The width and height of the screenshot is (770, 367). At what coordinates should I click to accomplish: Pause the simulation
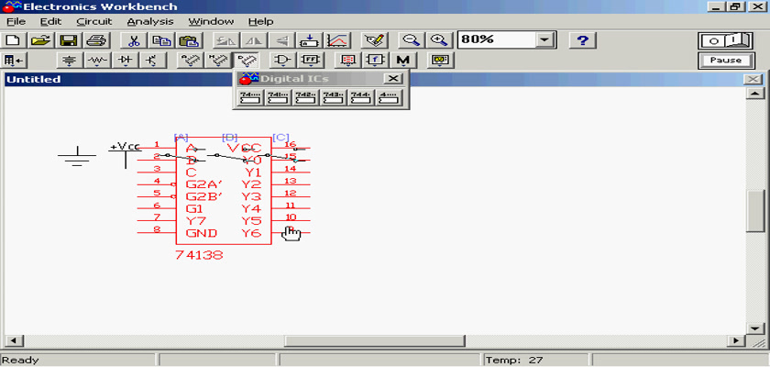click(726, 61)
